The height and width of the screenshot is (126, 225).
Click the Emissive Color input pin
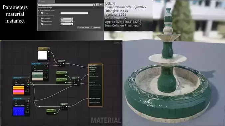pos(90,76)
